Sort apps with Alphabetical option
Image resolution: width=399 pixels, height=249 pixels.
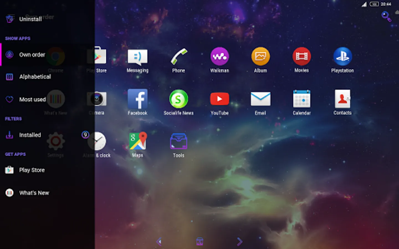tap(47, 77)
